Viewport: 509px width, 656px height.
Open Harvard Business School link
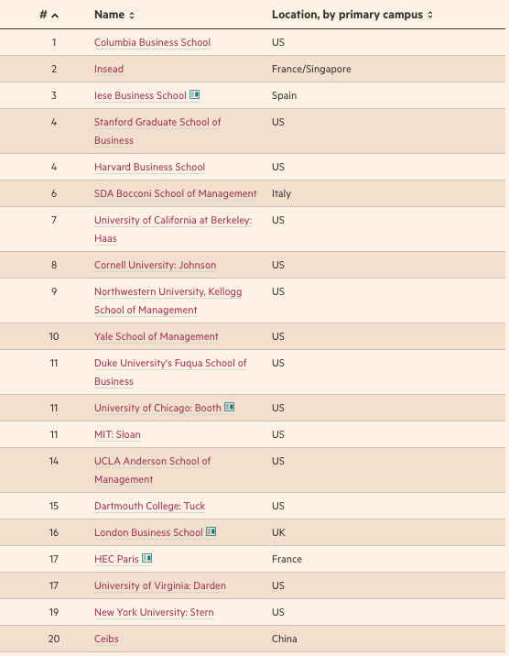149,167
